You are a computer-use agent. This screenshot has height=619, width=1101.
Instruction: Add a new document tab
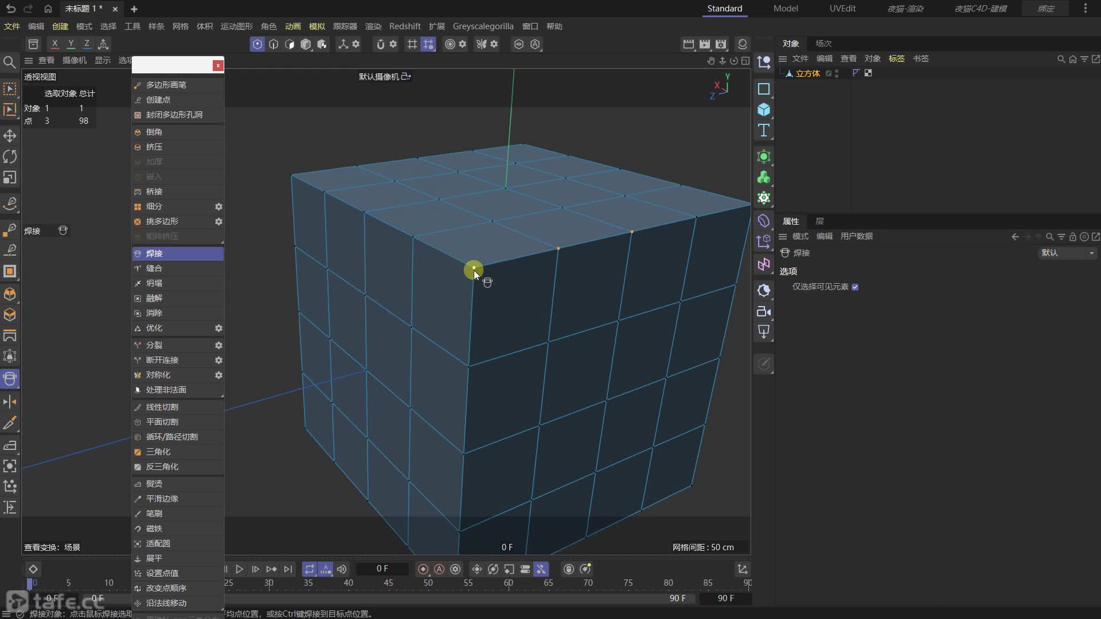pos(134,9)
